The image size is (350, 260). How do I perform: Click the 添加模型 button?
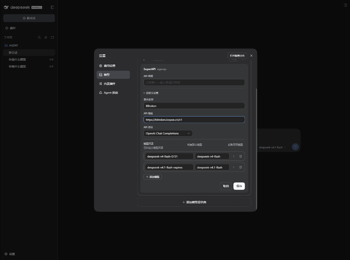[x=152, y=177]
